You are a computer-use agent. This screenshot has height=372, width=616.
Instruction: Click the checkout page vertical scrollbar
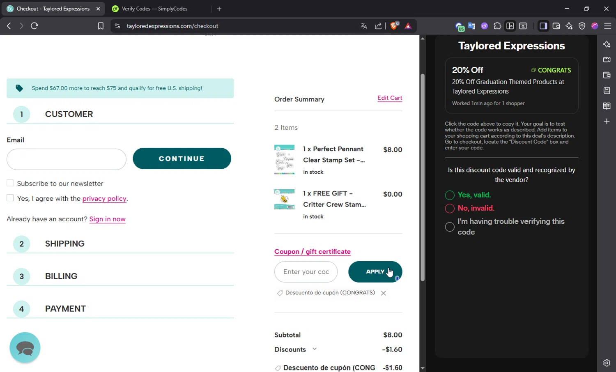[x=423, y=177]
